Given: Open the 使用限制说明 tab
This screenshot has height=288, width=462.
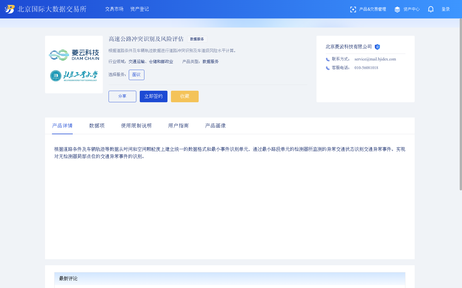Looking at the screenshot, I should (x=136, y=126).
